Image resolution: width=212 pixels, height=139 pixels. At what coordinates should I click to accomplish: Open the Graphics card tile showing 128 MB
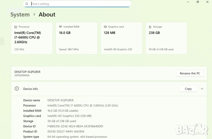tap(122, 38)
